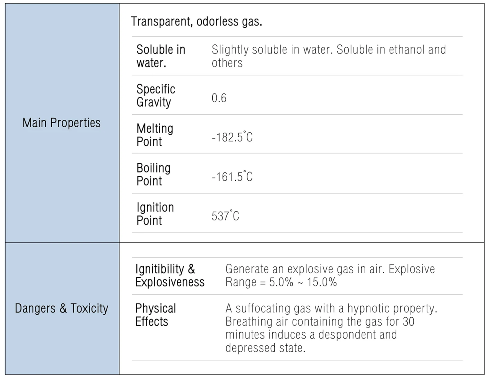Screen dimensions: 490x382
Task: Click the Main Properties header cell
Action: click(62, 123)
